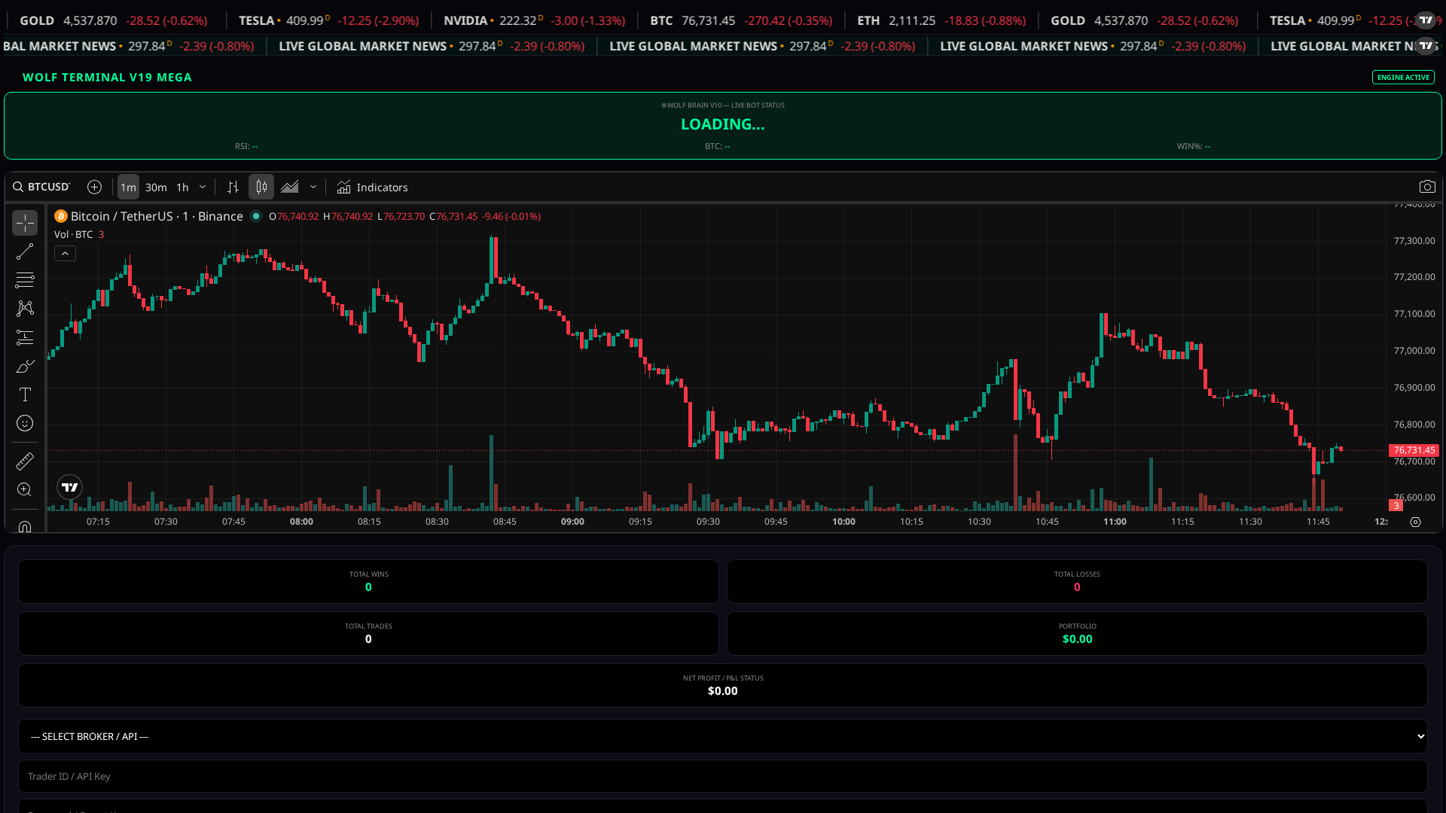The image size is (1446, 813).
Task: Open the Fibonacci retracement tool
Action: [25, 280]
